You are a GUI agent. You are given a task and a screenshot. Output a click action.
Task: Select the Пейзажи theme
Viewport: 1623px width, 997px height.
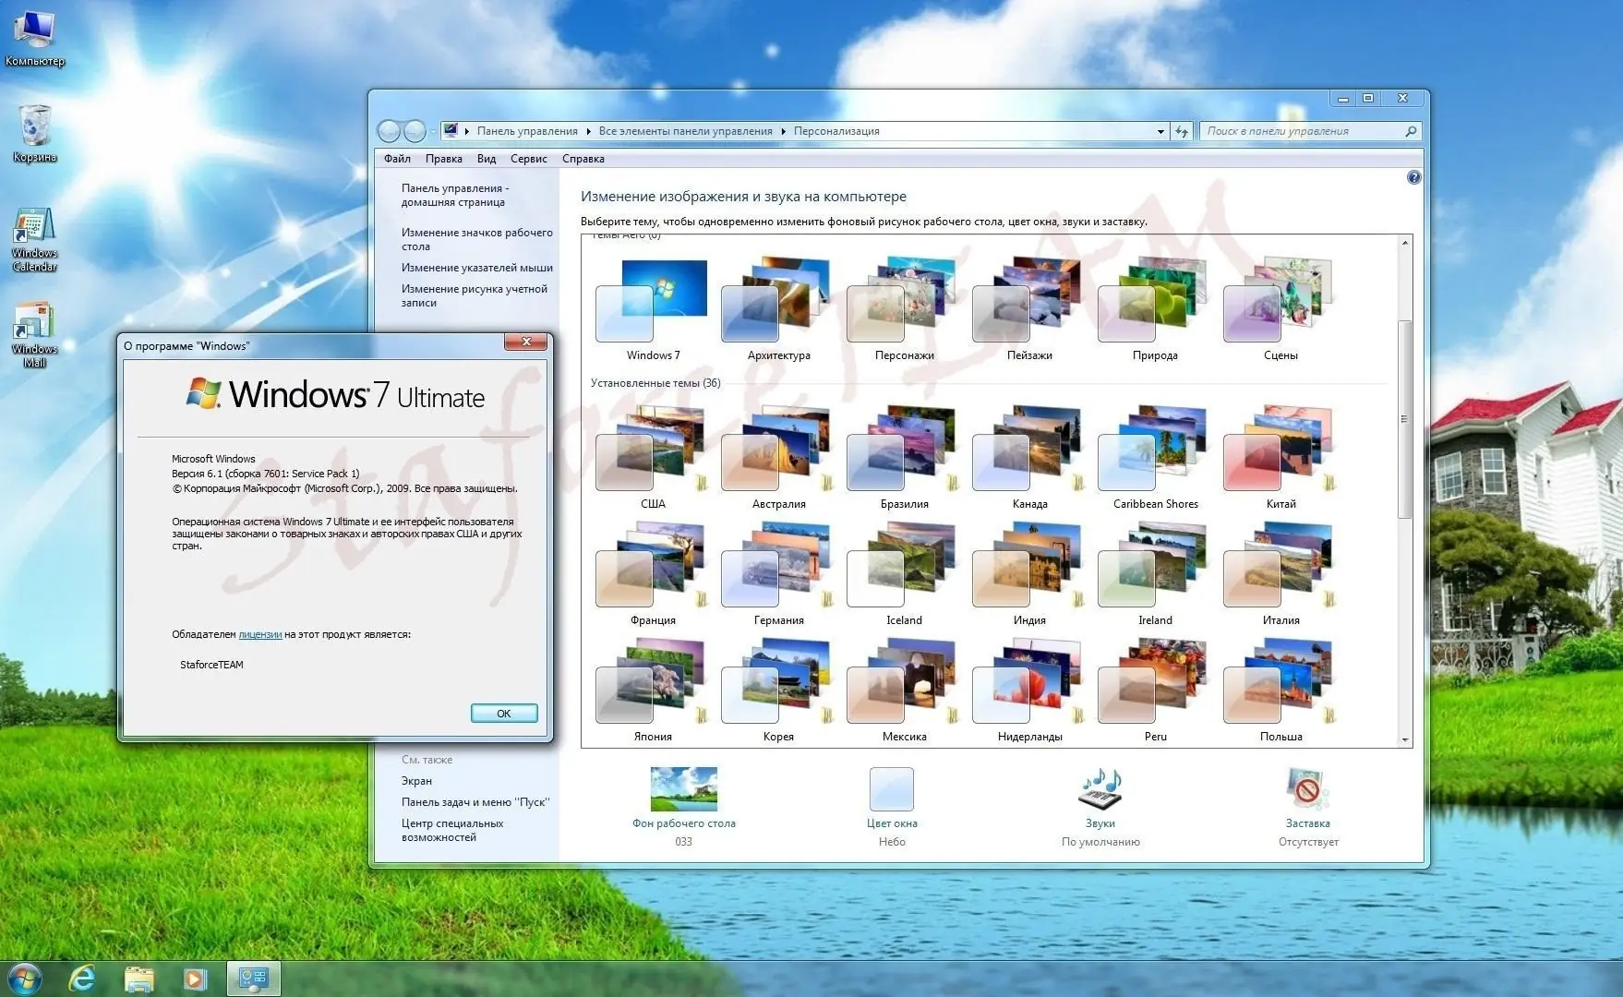[x=1029, y=309]
